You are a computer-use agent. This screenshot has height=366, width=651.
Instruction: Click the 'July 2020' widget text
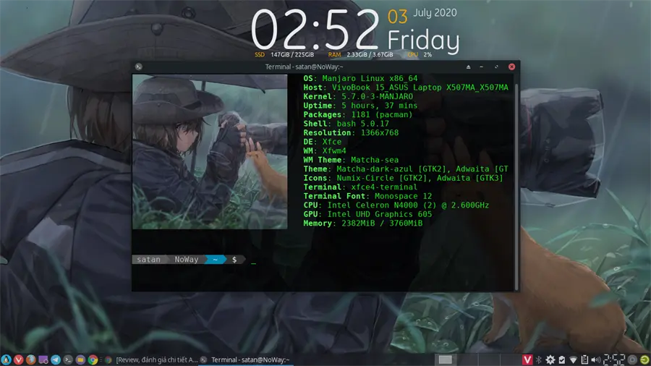[435, 13]
